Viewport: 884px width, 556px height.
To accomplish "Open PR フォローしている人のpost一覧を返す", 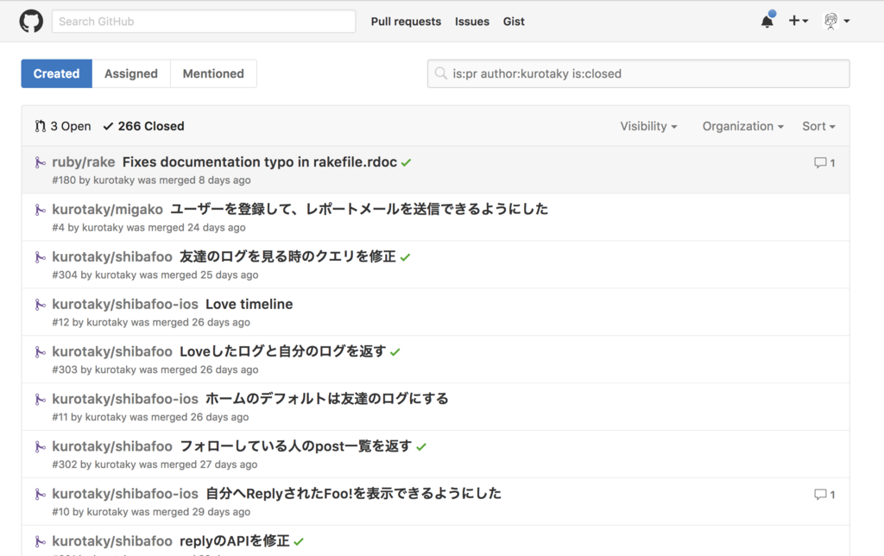I will [x=296, y=446].
